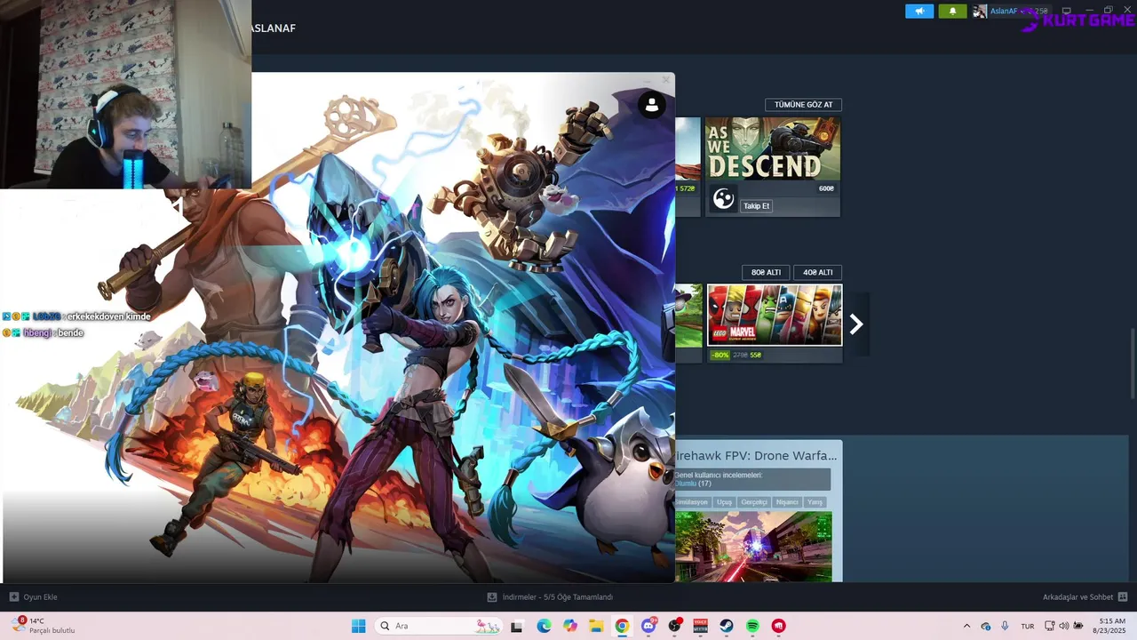Image resolution: width=1137 pixels, height=640 pixels.
Task: Click the profile icon on the popup image
Action: point(652,104)
